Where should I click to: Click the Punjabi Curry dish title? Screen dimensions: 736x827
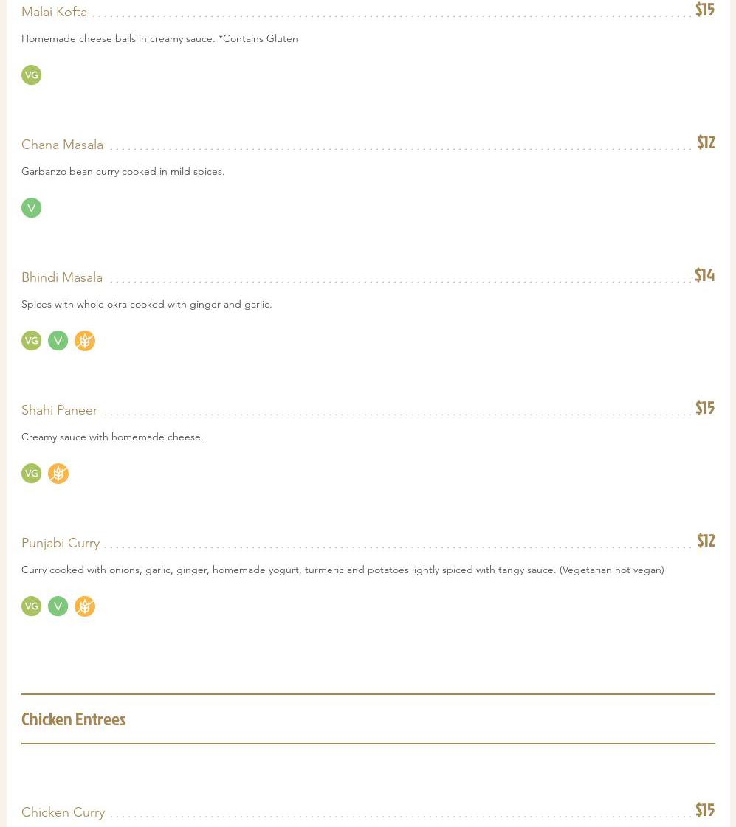61,543
